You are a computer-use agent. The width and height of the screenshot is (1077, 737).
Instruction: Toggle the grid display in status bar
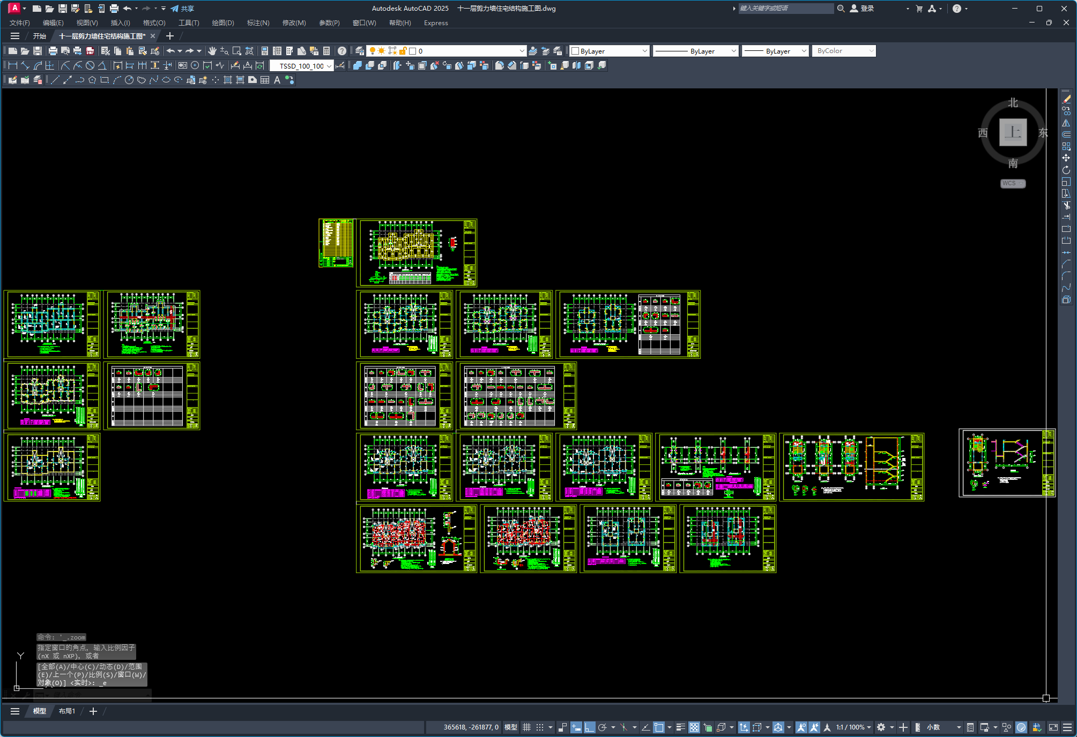[x=526, y=727]
